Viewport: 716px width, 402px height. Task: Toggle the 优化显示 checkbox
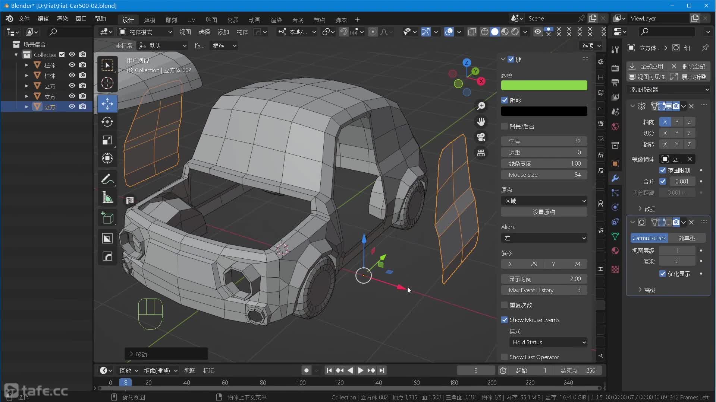(x=663, y=274)
